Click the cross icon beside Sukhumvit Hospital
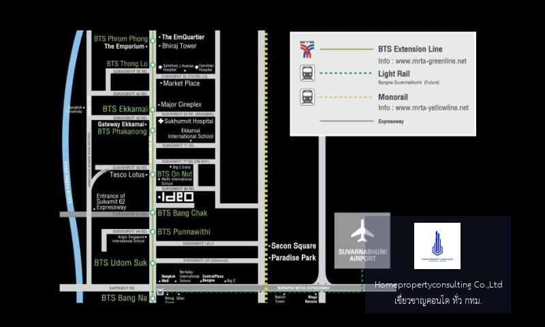 point(161,121)
